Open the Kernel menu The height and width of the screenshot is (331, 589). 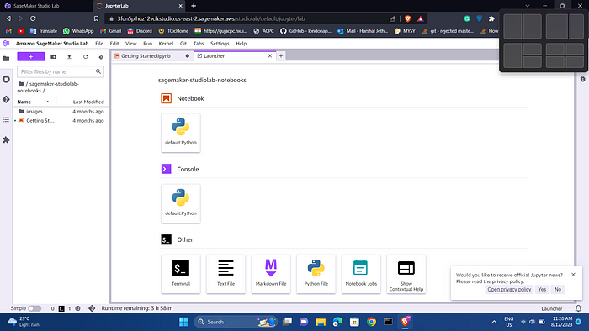(166, 44)
